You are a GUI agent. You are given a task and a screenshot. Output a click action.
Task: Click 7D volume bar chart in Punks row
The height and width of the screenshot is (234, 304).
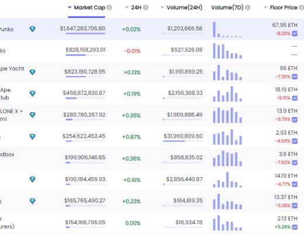pos(227,29)
